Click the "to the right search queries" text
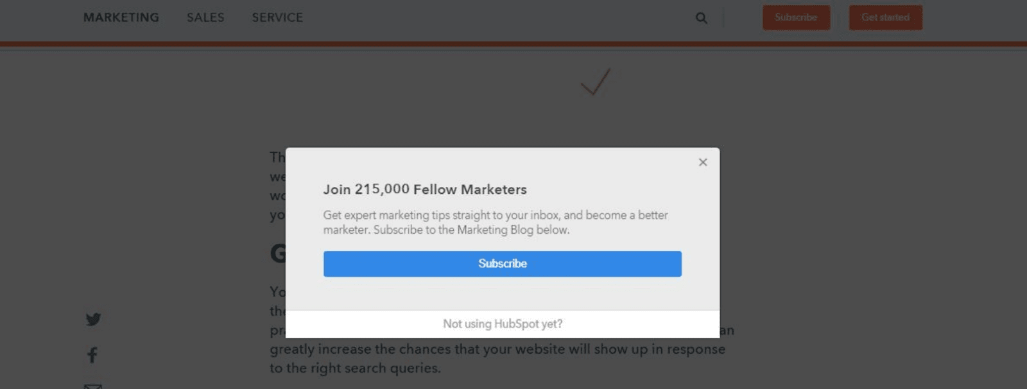The height and width of the screenshot is (389, 1027). 355,368
